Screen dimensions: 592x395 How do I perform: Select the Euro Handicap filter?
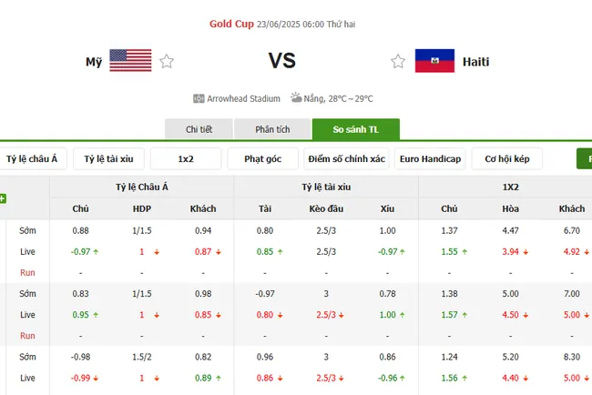pos(430,159)
